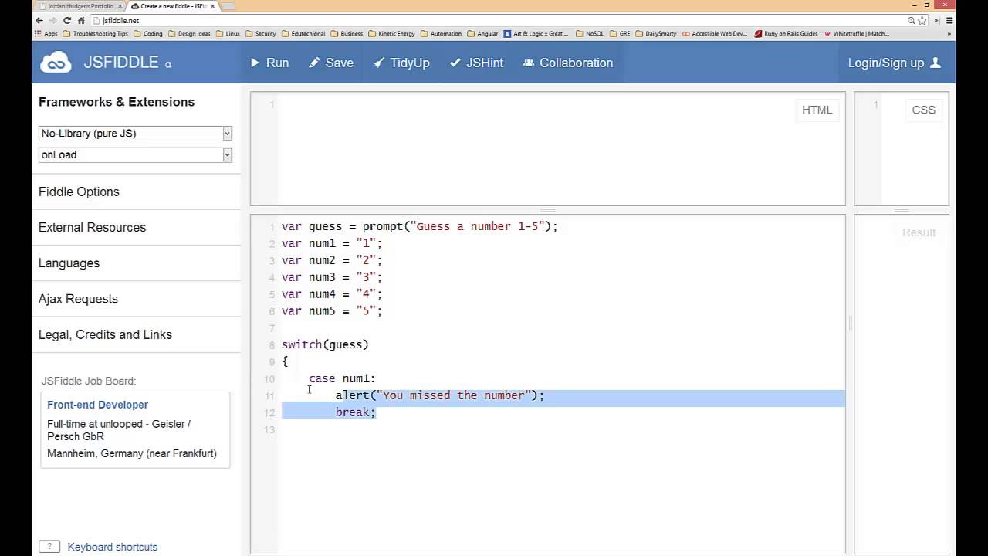
Task: Expand External Resources section
Action: 92,227
